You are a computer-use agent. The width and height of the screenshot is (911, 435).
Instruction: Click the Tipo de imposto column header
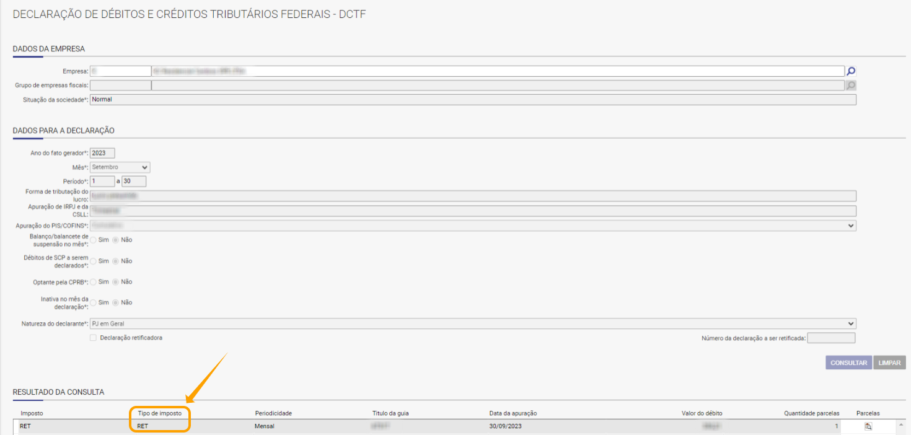[x=159, y=413]
